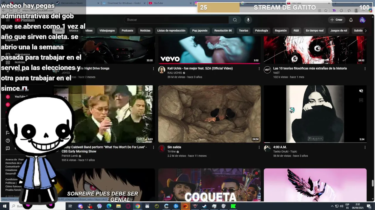Show hidden icons in system tray
The height and width of the screenshot is (210, 375).
332,206
